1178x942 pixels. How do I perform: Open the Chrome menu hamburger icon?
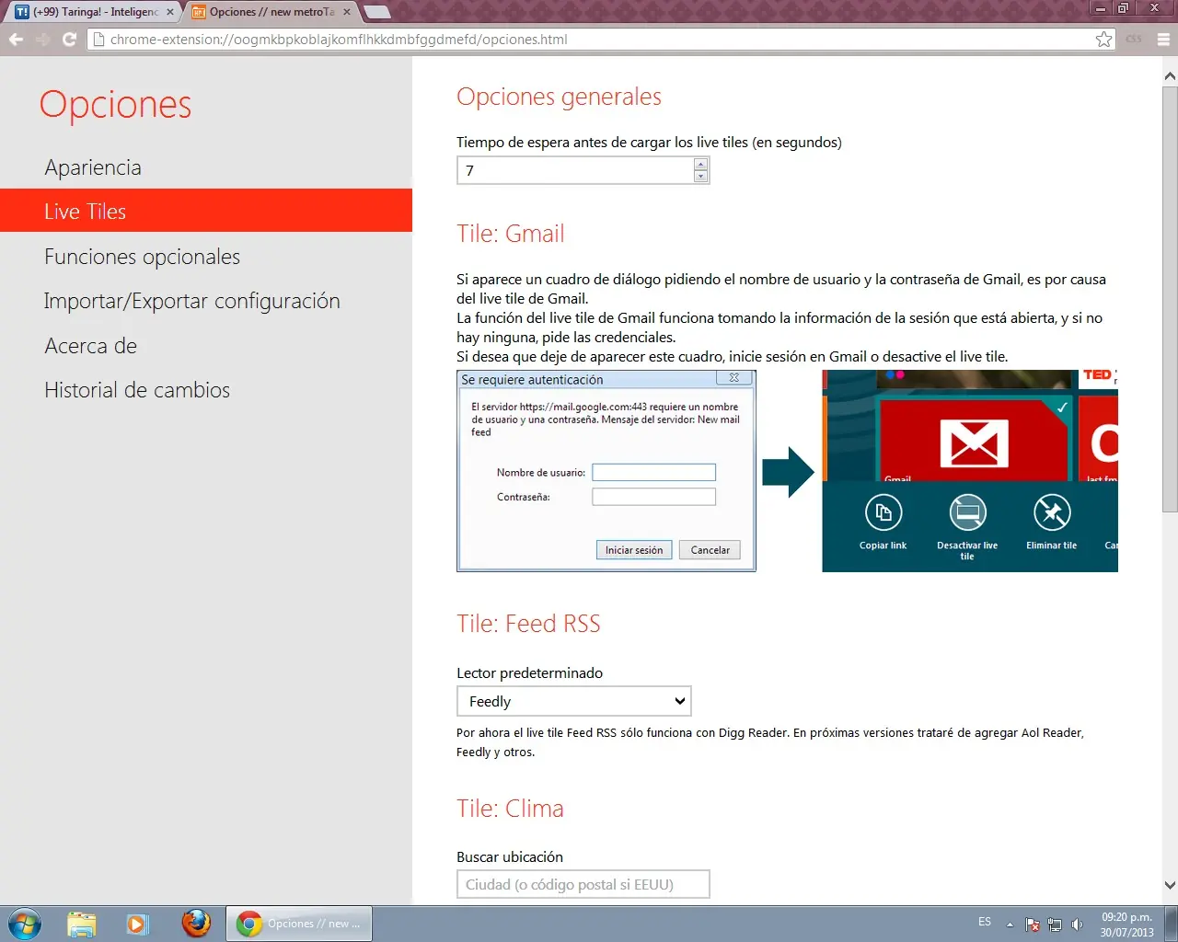[1162, 40]
